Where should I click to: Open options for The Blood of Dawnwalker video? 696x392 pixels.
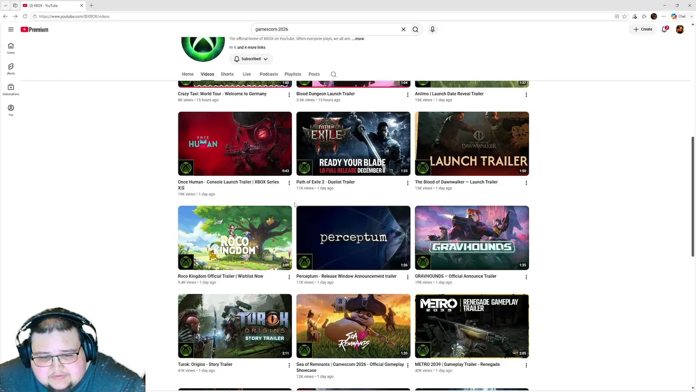pos(526,183)
